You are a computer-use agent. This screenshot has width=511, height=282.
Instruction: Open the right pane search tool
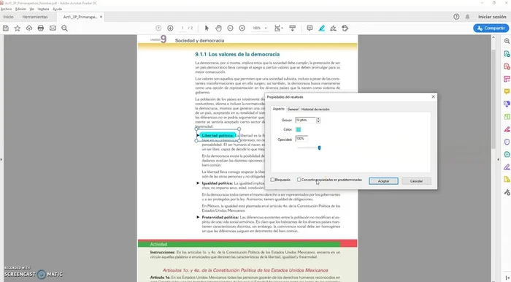coord(507,41)
